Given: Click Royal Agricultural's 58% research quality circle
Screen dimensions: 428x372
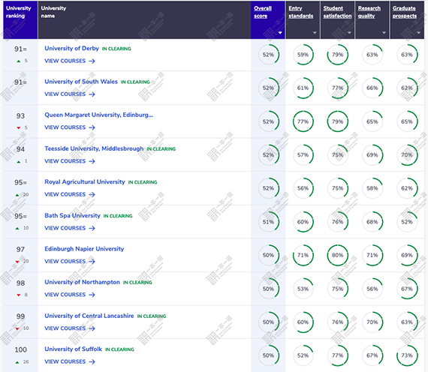Looking at the screenshot, I should tap(372, 188).
